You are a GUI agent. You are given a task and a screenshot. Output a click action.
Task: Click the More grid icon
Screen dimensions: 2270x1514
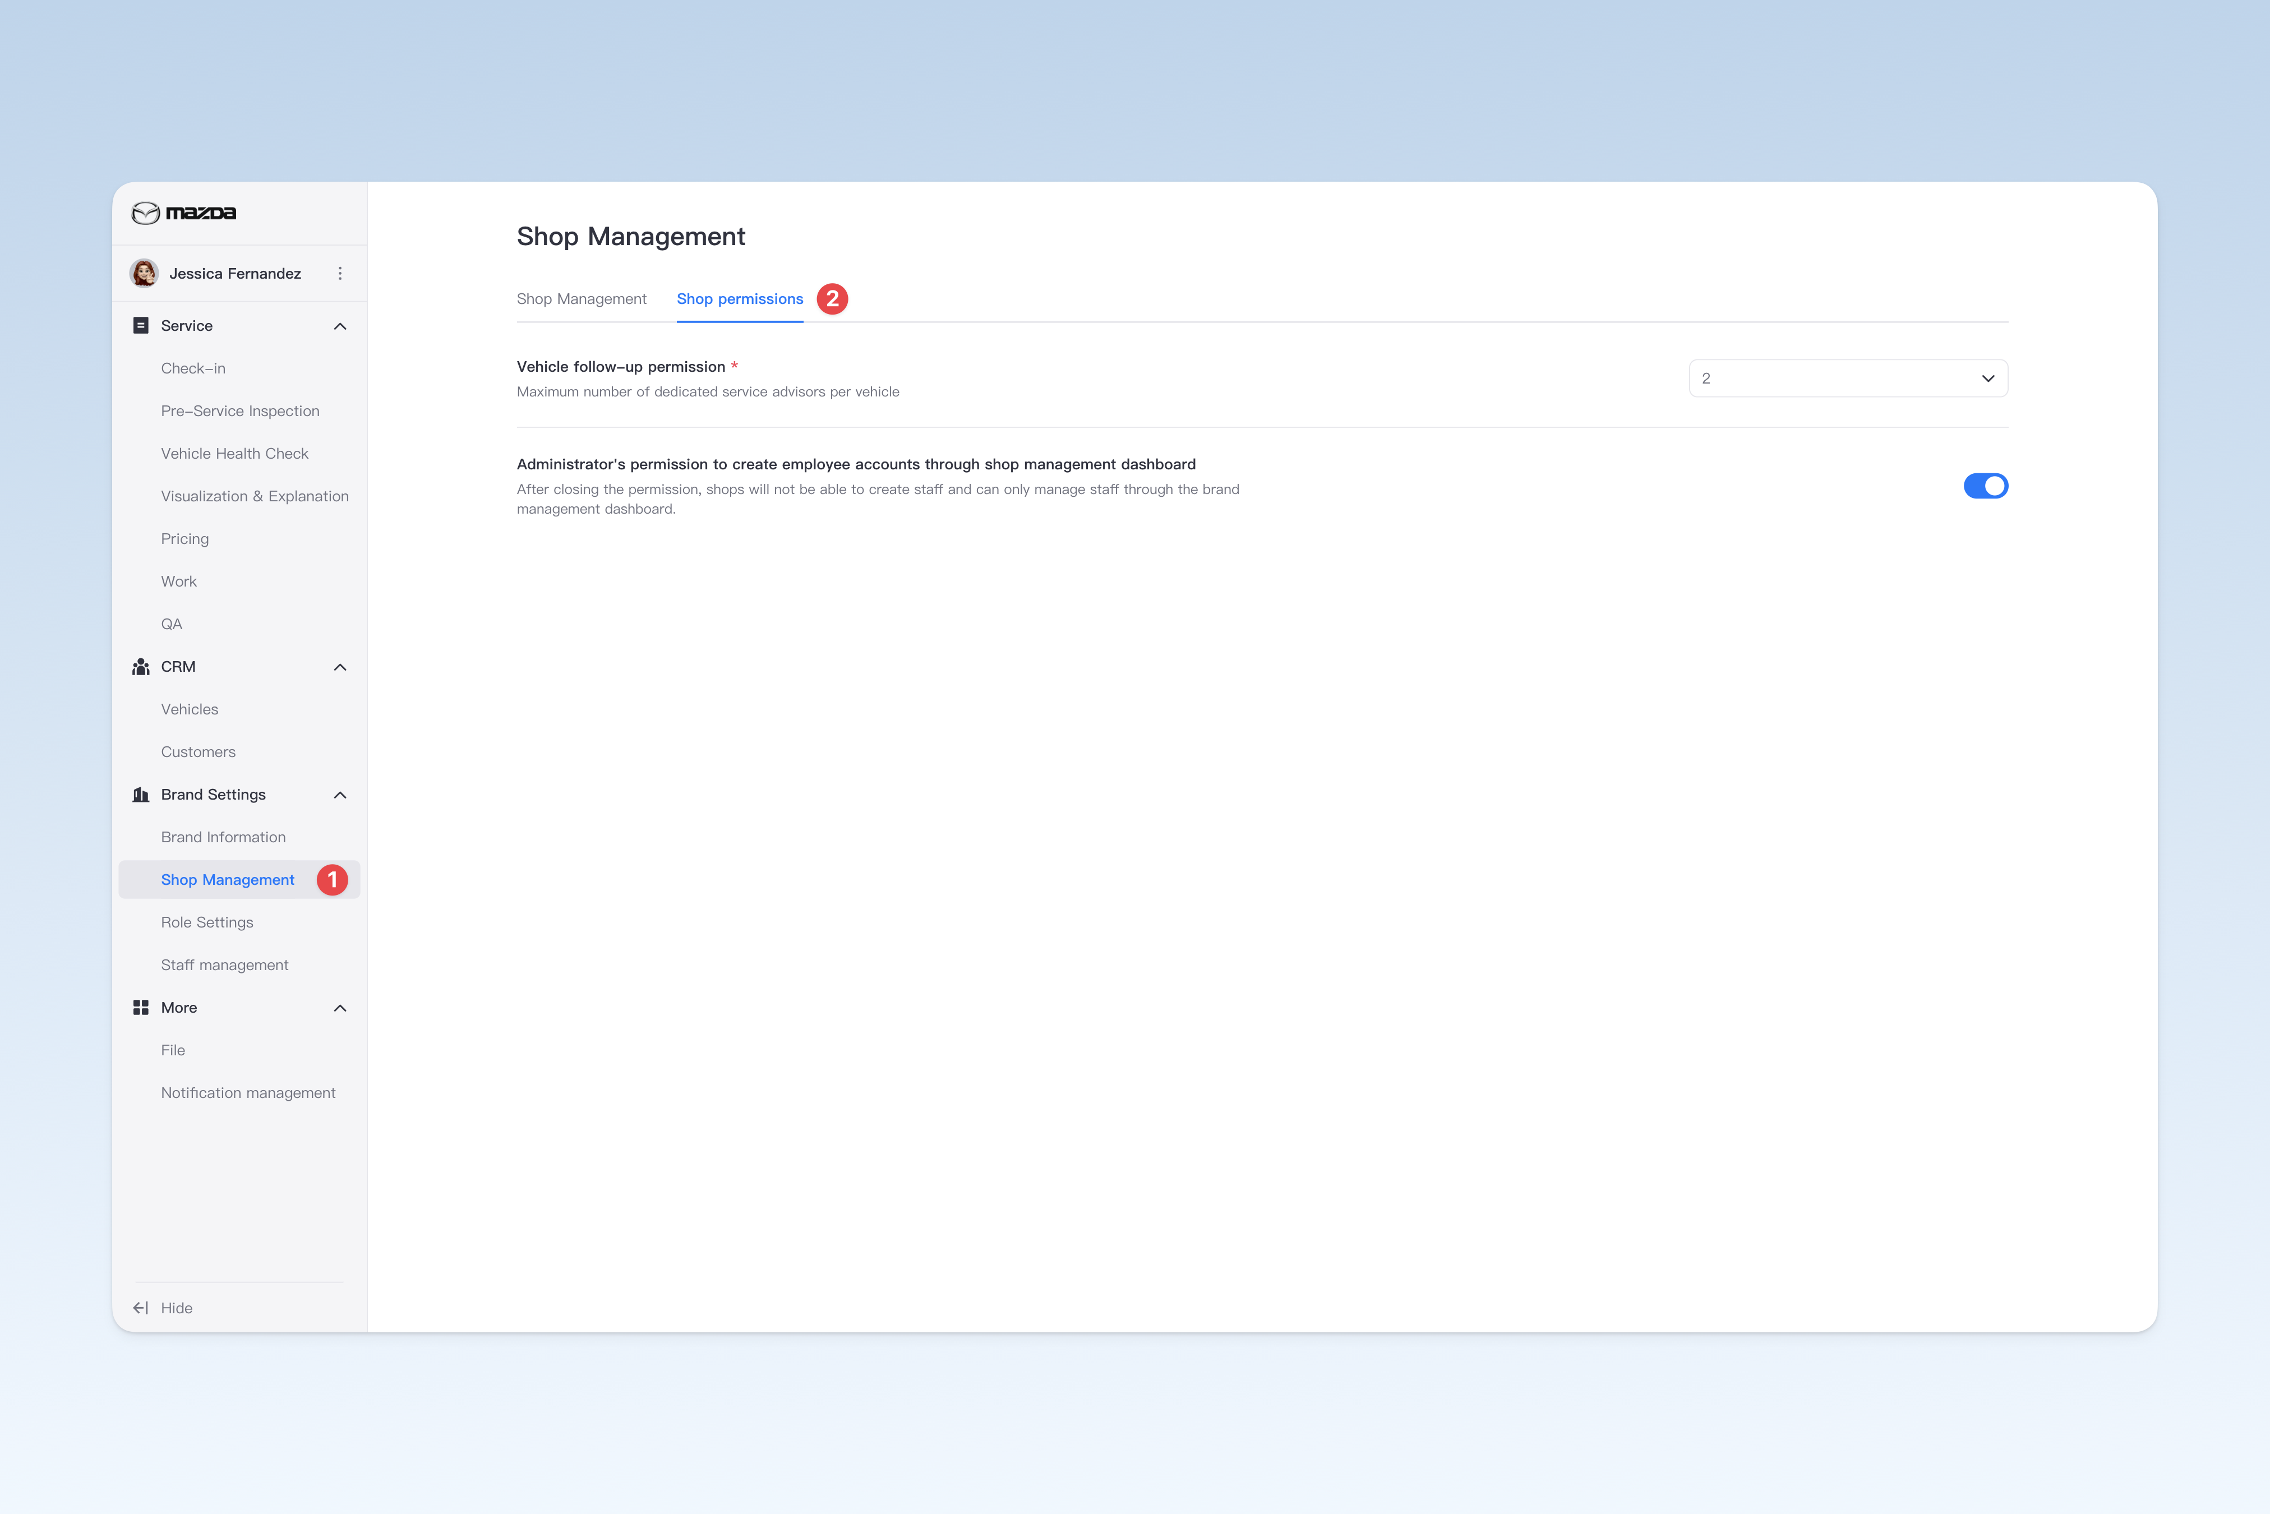click(x=141, y=1007)
